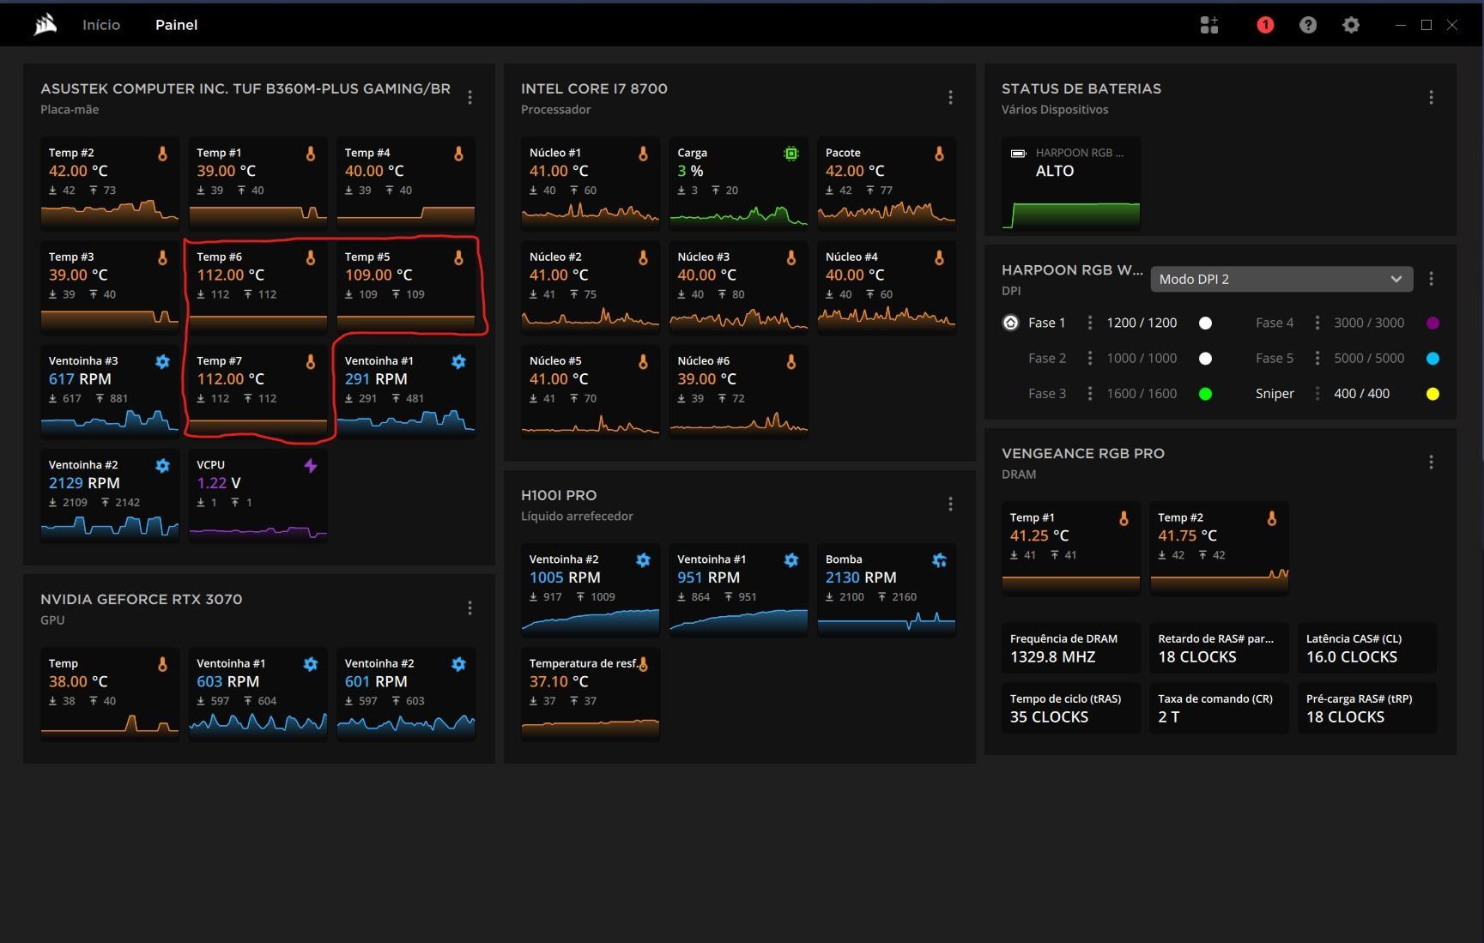Open the red notification badge
Image resolution: width=1484 pixels, height=943 pixels.
(1264, 25)
